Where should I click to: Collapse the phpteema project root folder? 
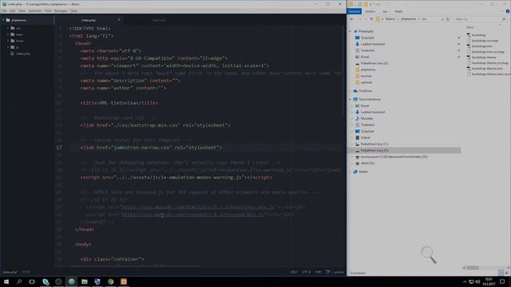pos(3,20)
